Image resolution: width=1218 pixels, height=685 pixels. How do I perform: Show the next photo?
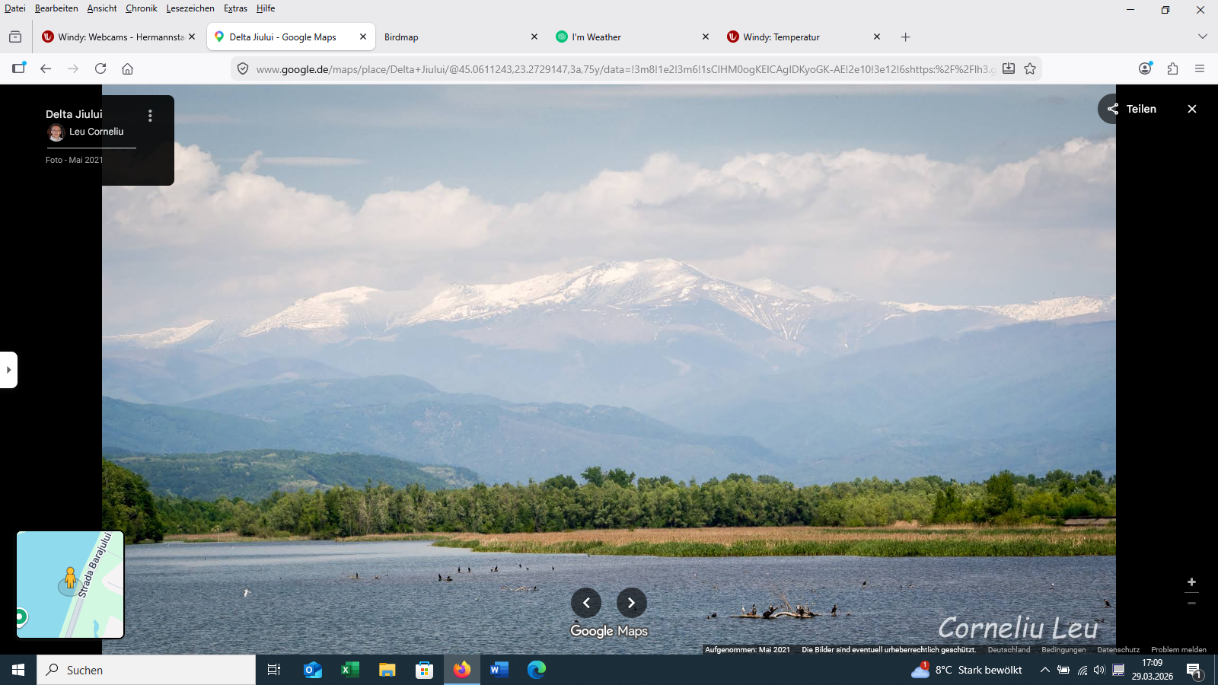[631, 603]
